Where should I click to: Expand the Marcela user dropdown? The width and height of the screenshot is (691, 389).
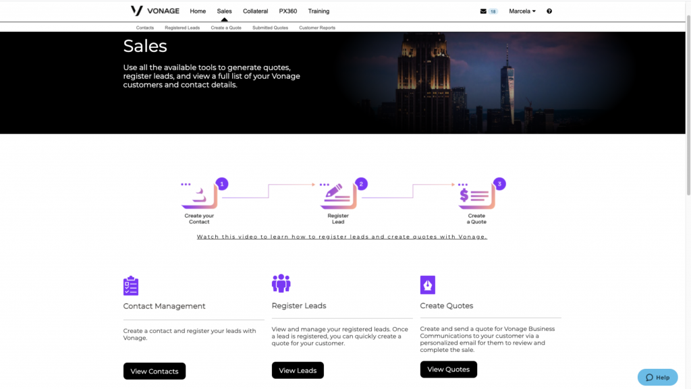click(x=522, y=11)
